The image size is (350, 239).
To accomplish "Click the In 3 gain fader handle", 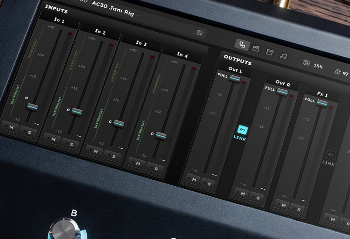I will (119, 123).
